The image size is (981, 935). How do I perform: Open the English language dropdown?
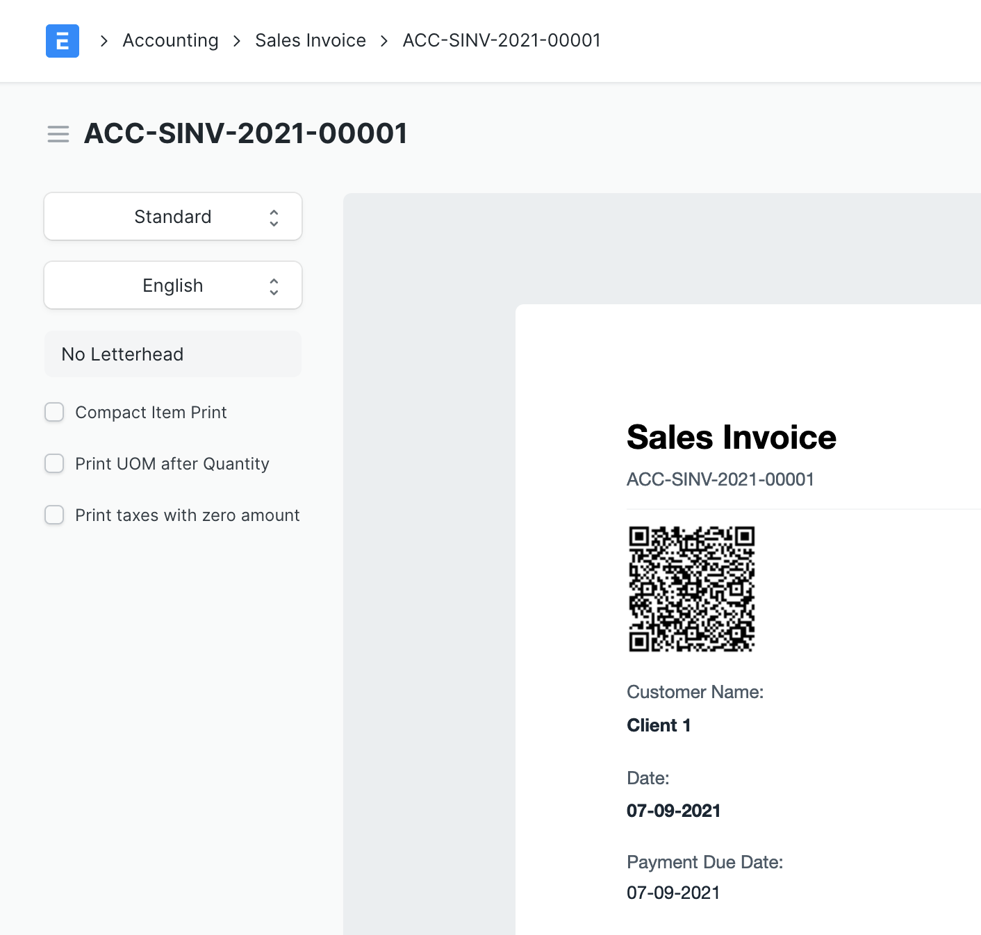(173, 286)
